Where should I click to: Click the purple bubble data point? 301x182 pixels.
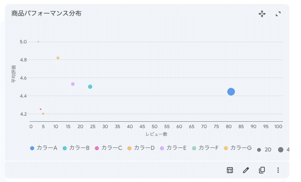(x=73, y=84)
